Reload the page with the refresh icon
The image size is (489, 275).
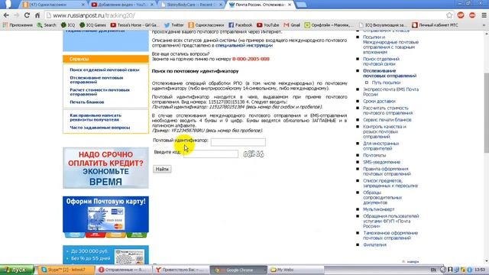pyautogui.click(x=27, y=15)
